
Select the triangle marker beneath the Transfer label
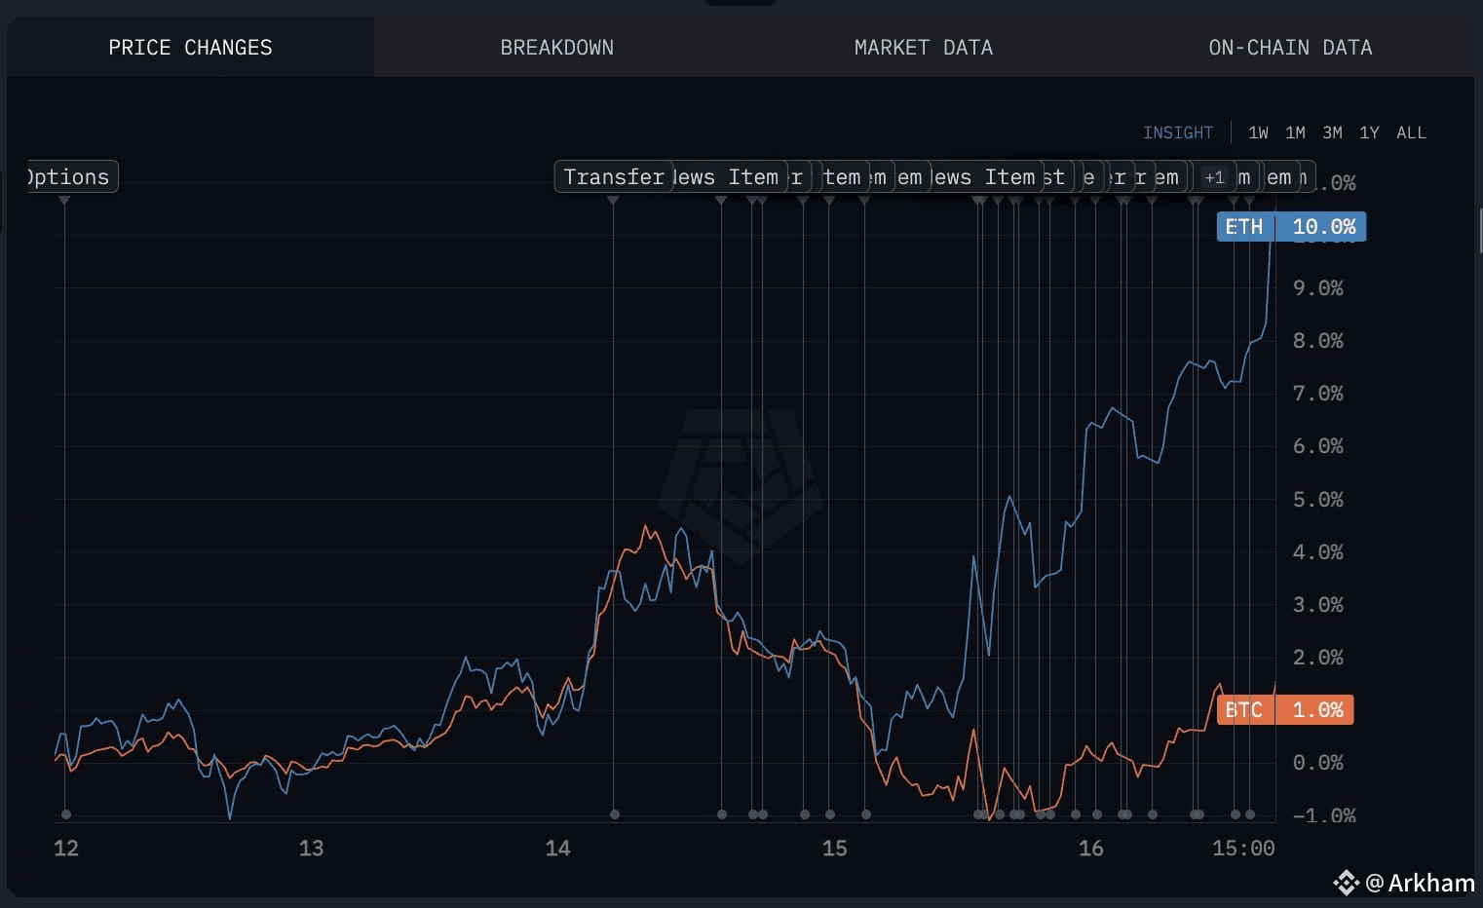click(613, 200)
